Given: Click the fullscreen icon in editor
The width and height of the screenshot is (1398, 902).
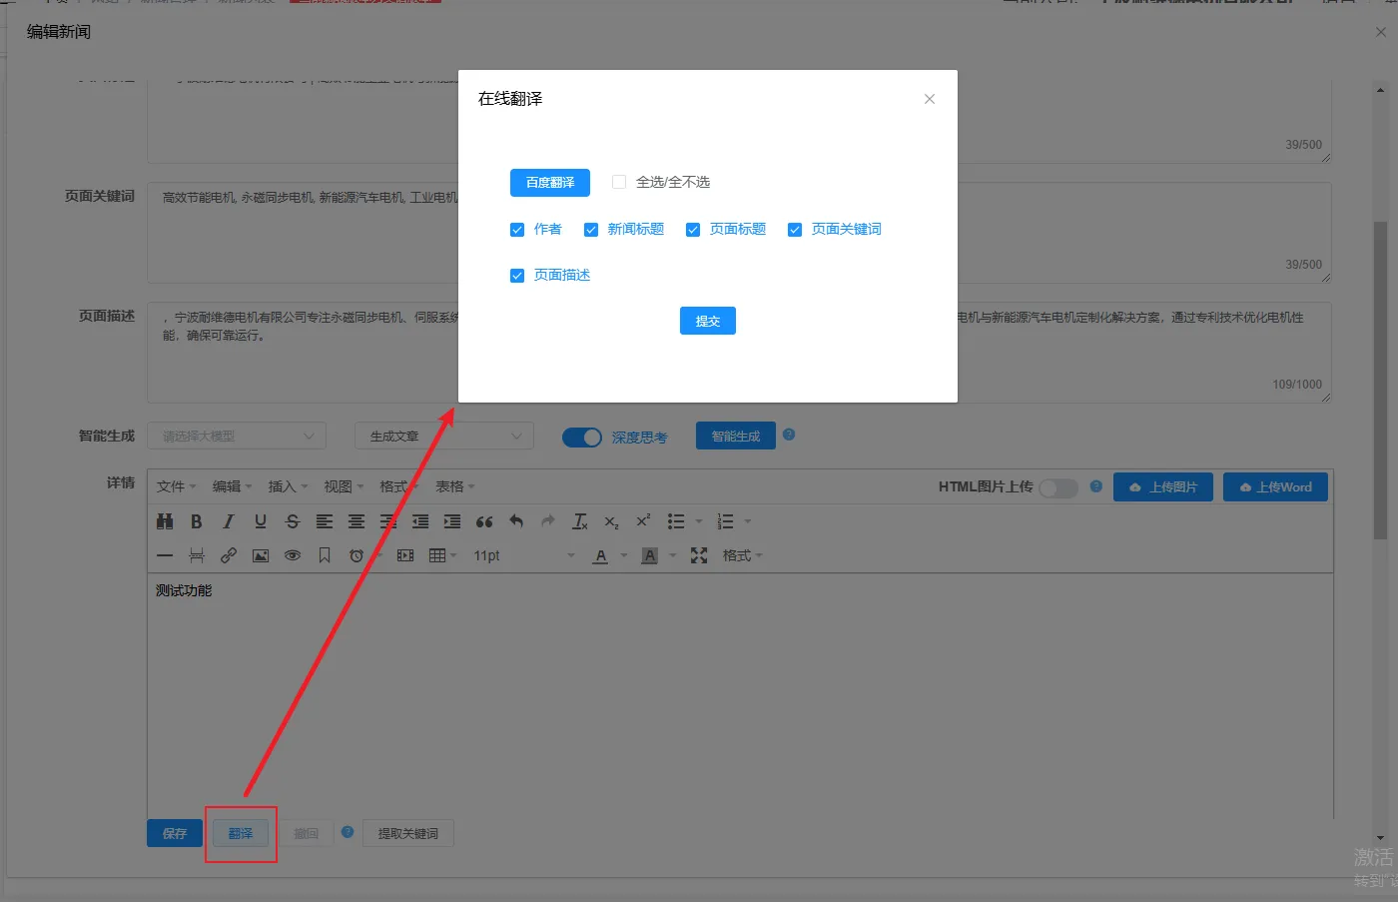Looking at the screenshot, I should [x=699, y=555].
